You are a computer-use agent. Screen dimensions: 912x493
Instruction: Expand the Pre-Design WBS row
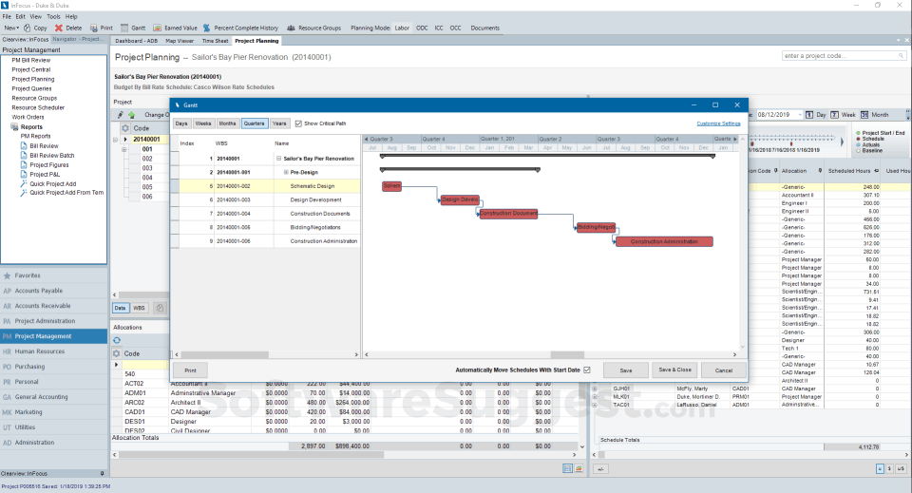286,172
